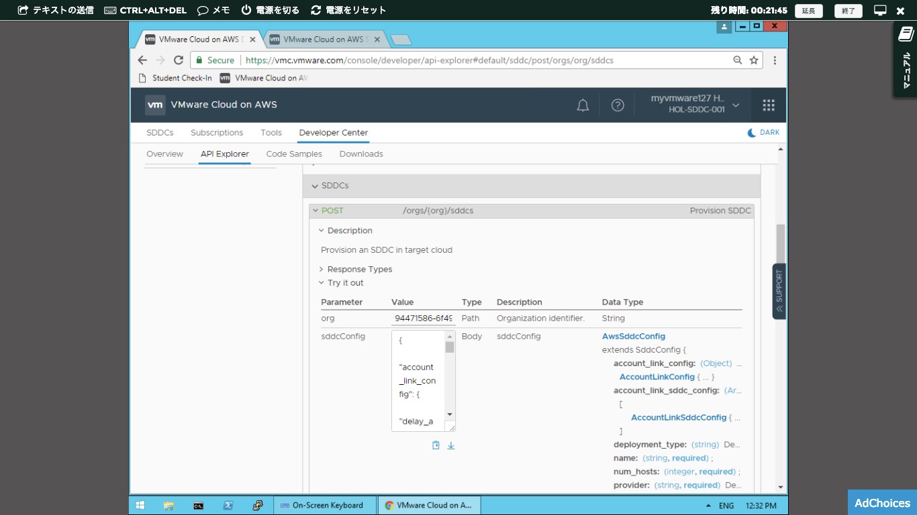Click the browser address bar URL
The image size is (917, 515).
430,60
